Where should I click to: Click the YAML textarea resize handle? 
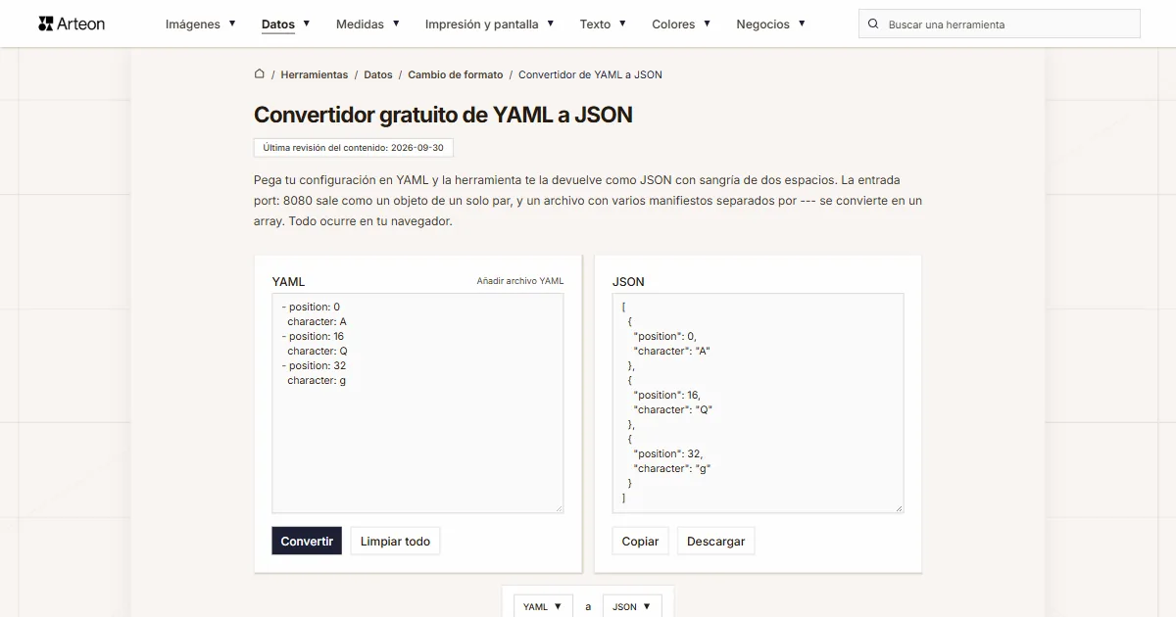point(559,507)
